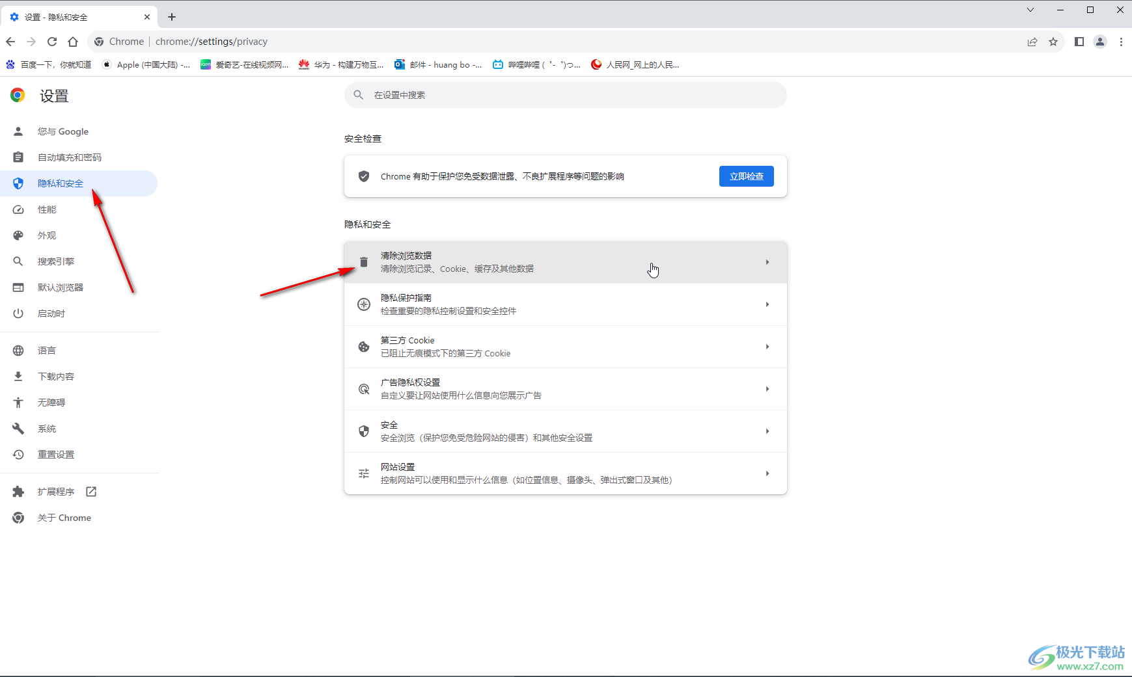Image resolution: width=1132 pixels, height=677 pixels.
Task: Open 网站设置 row
Action: pyautogui.click(x=565, y=473)
